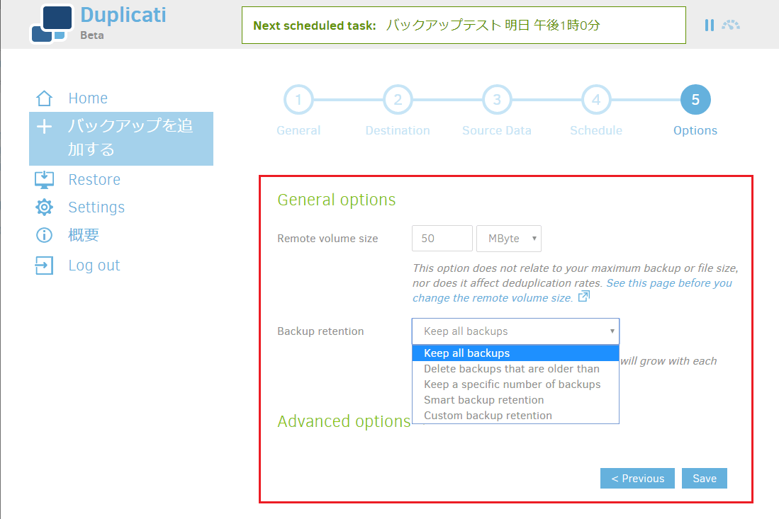Click the Duplicati title text
779x519 pixels.
pos(123,15)
